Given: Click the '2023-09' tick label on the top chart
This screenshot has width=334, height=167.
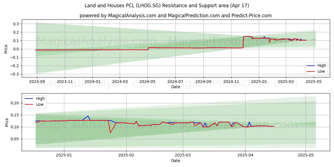Looking at the screenshot, I should tap(37, 81).
